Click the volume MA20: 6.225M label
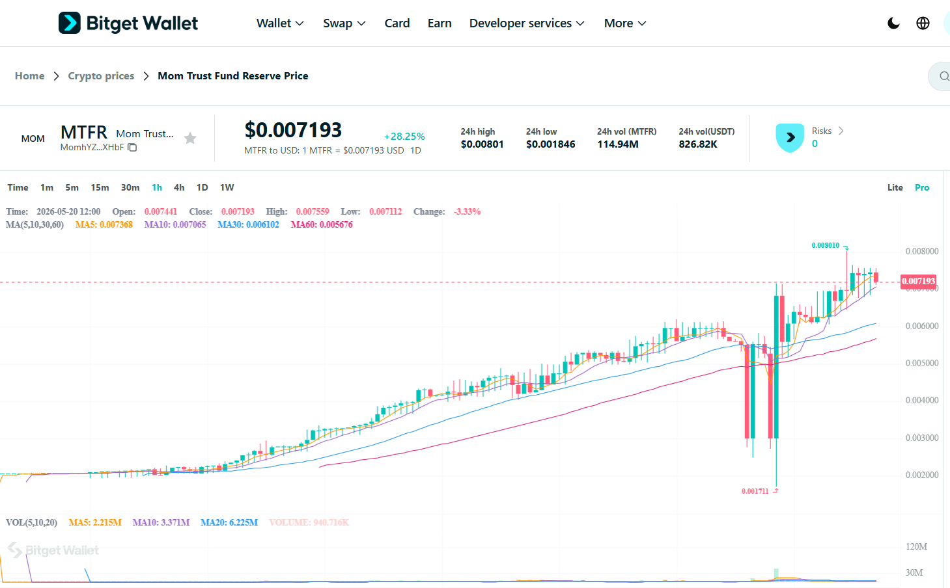The height and width of the screenshot is (588, 950). pyautogui.click(x=229, y=523)
